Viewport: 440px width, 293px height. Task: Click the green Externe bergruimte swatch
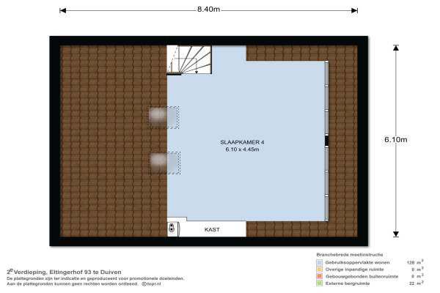(x=320, y=283)
